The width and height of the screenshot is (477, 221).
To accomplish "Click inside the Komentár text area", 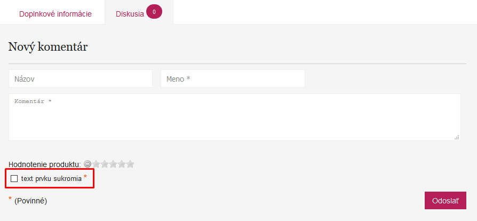I will (235, 117).
